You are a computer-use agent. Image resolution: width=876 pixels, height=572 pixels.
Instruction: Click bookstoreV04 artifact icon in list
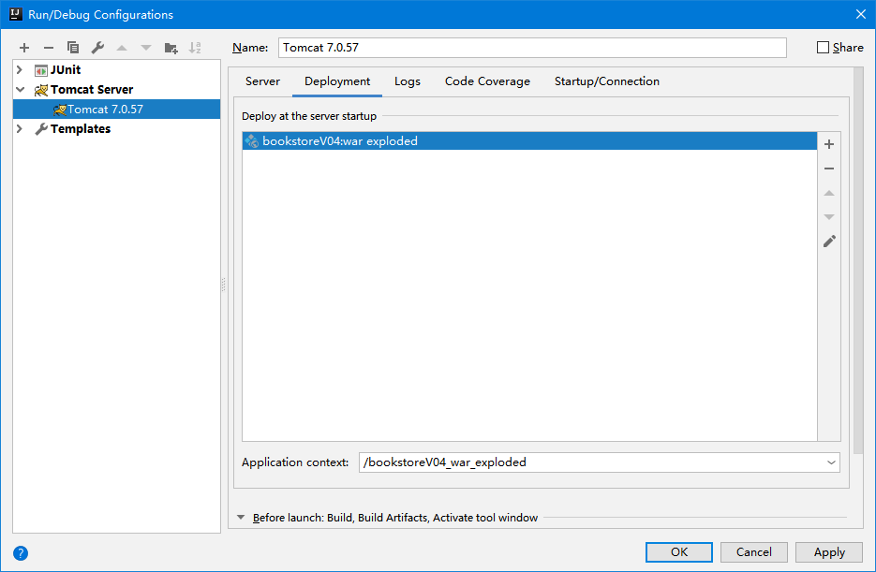(252, 141)
